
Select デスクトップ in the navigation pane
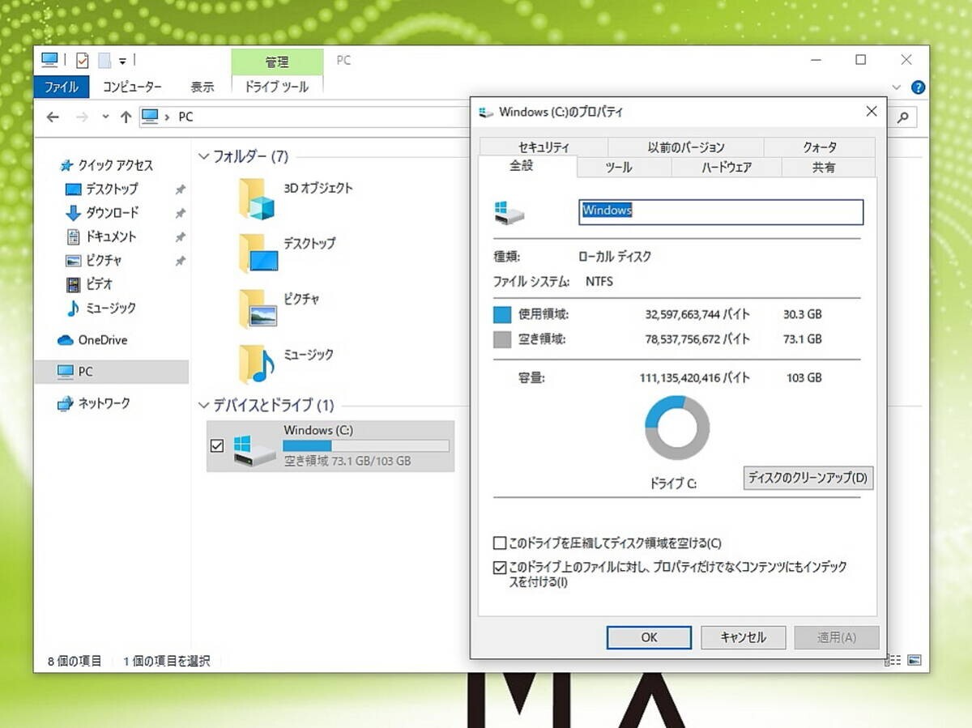tap(112, 189)
